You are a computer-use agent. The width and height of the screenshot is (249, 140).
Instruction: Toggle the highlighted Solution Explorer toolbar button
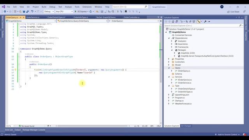tap(199, 22)
